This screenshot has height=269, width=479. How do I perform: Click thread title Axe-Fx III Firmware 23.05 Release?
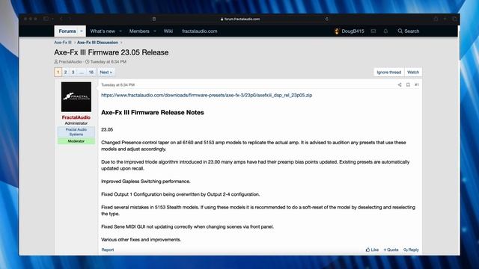coord(112,52)
